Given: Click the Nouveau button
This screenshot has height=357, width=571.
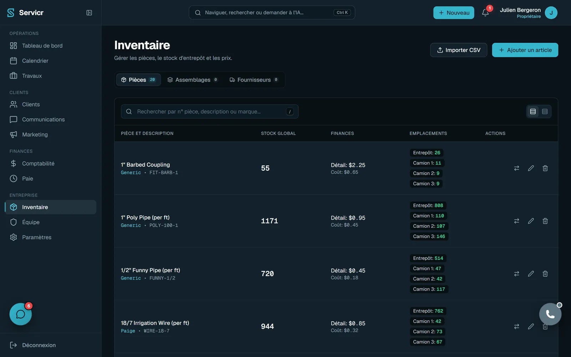Looking at the screenshot, I should [454, 12].
